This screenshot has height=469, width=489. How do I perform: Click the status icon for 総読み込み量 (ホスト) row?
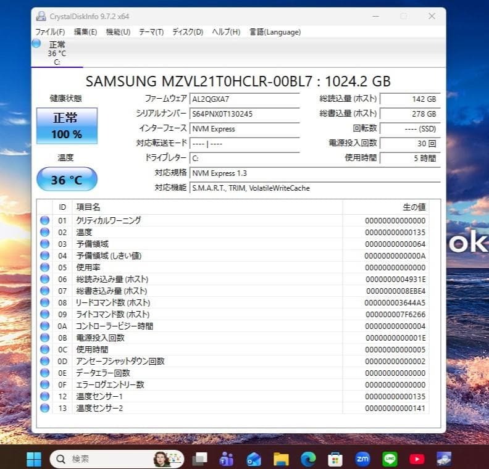pos(45,279)
